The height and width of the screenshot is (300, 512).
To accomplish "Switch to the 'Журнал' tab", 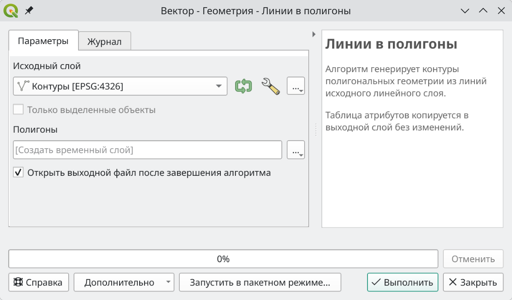I will point(104,42).
